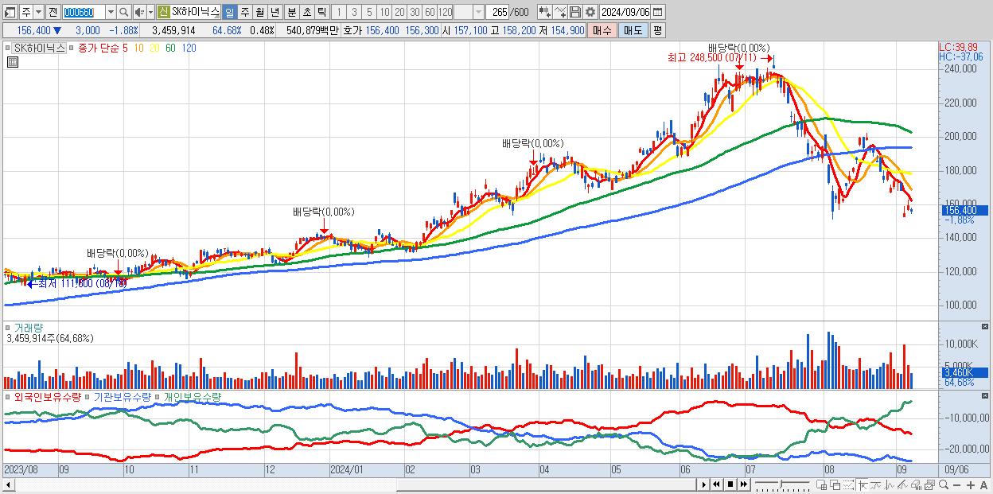Click the chart line tool icon beside save

click(x=559, y=12)
